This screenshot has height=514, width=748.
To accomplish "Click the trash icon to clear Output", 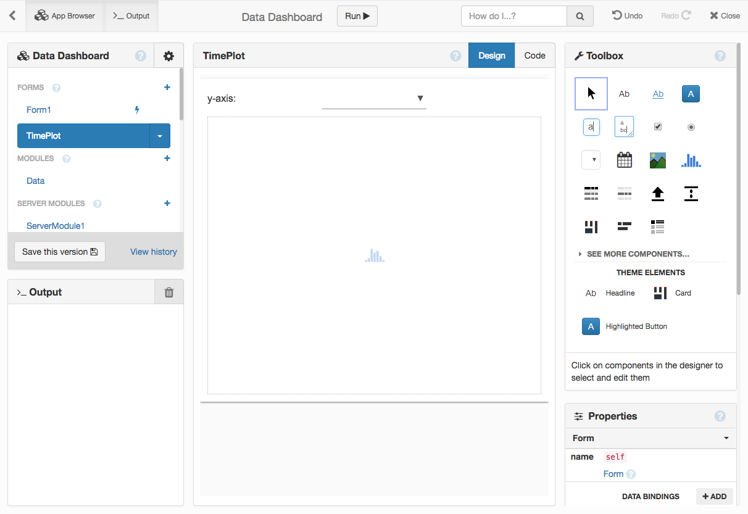I will [x=169, y=292].
